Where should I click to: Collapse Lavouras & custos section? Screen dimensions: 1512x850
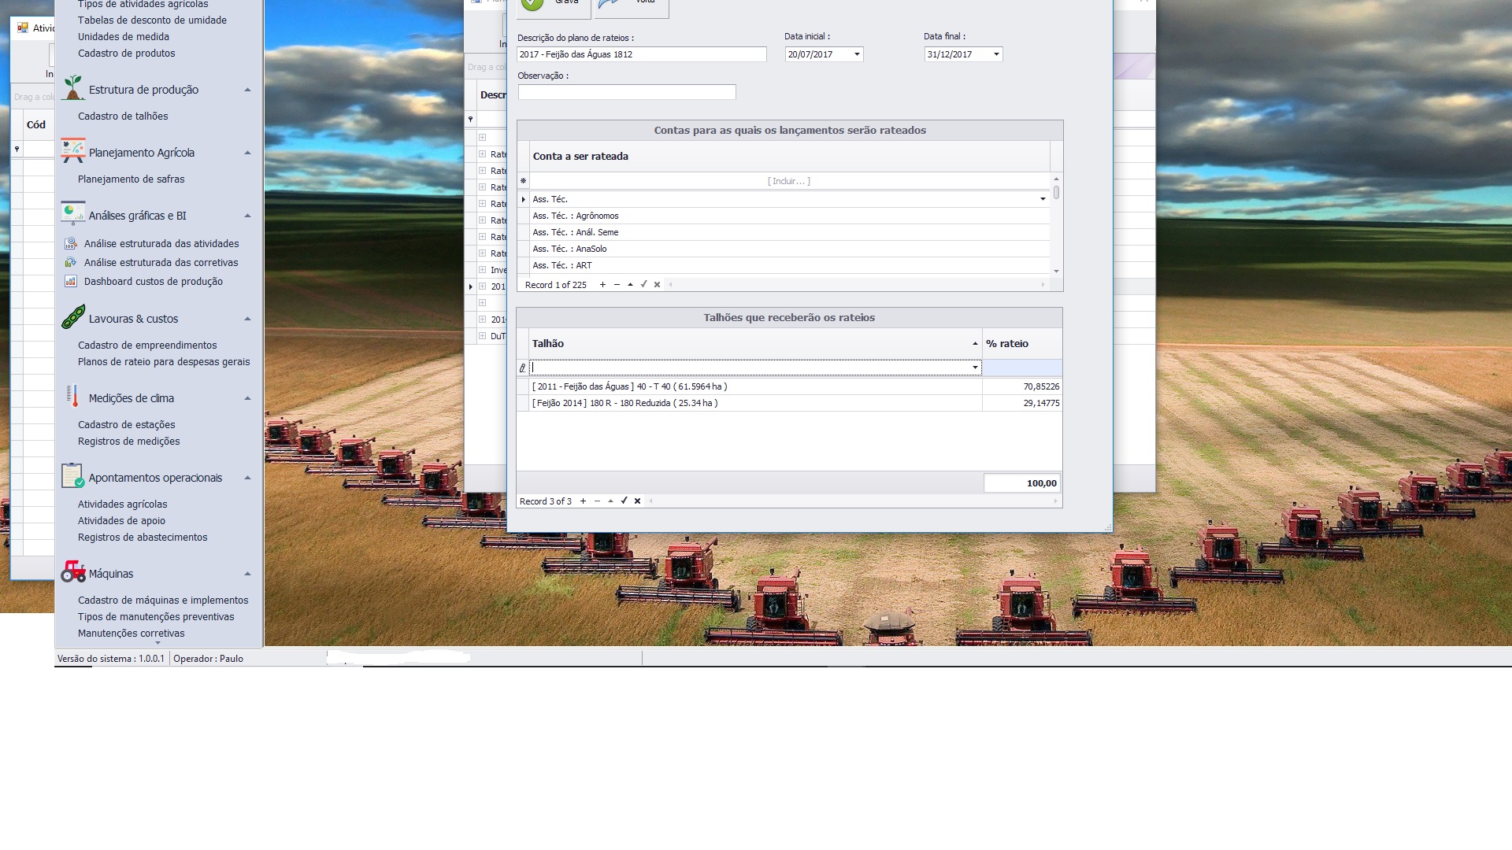point(247,319)
